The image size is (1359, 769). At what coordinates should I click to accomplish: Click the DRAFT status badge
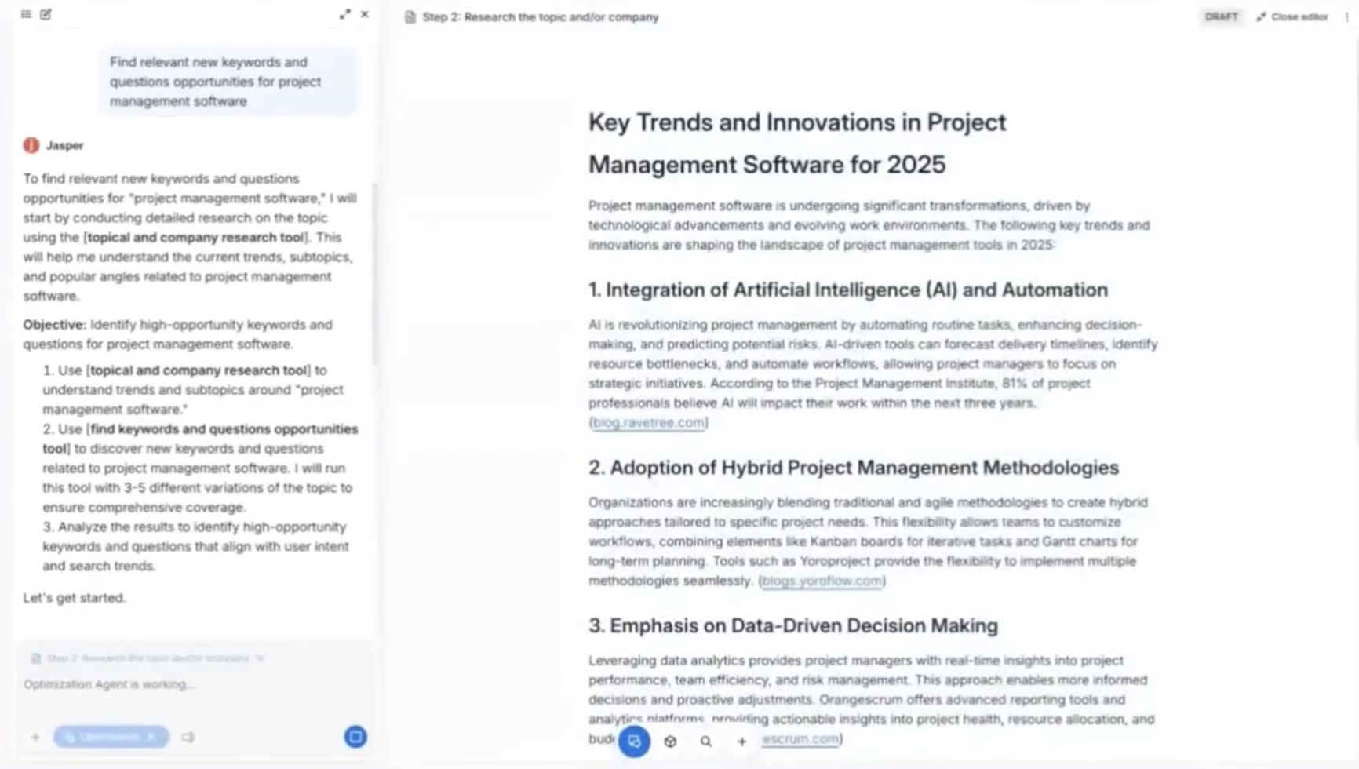coord(1221,16)
